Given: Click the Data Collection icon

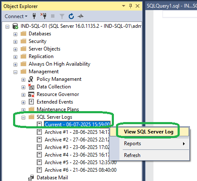Looking at the screenshot, I should pyautogui.click(x=31, y=87).
